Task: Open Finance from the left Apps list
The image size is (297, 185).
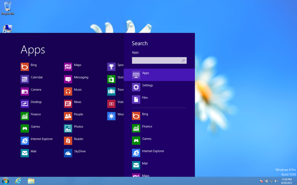Action: [x=31, y=116]
